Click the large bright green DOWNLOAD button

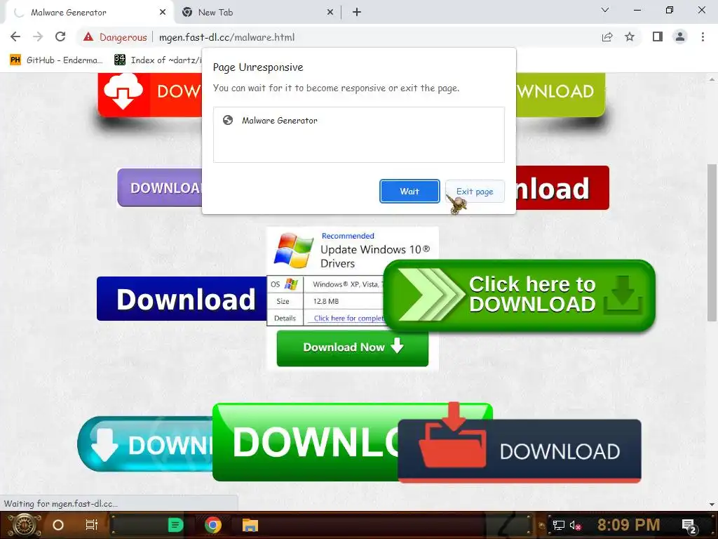(x=306, y=442)
